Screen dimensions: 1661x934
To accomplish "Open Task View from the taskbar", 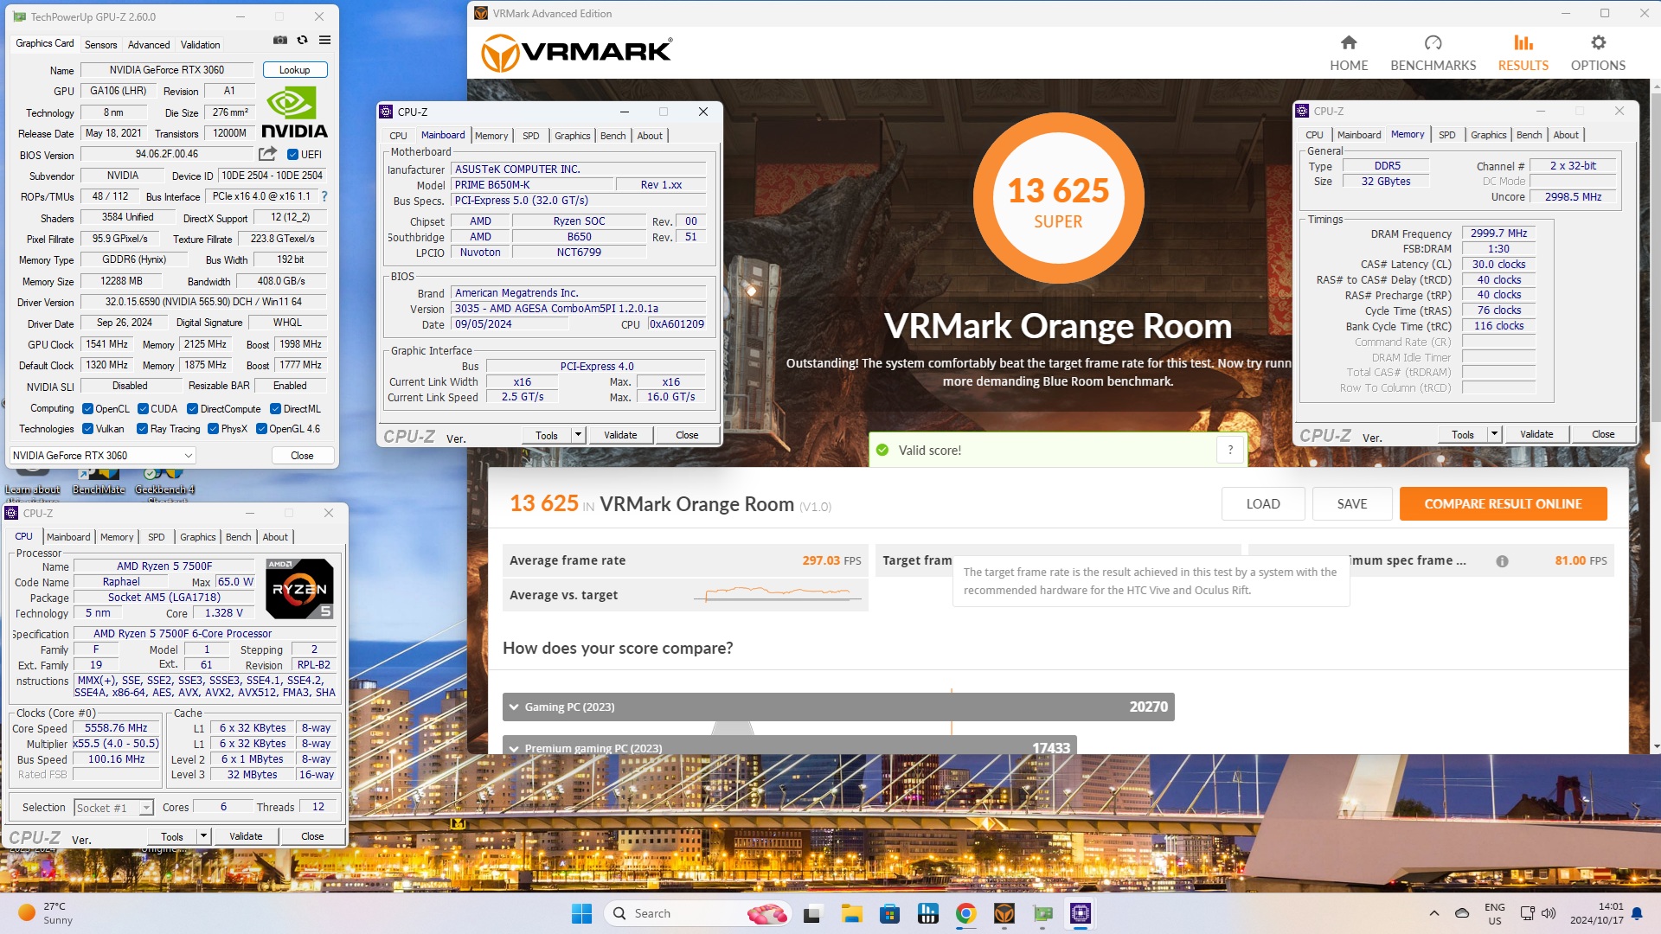I will [x=812, y=913].
